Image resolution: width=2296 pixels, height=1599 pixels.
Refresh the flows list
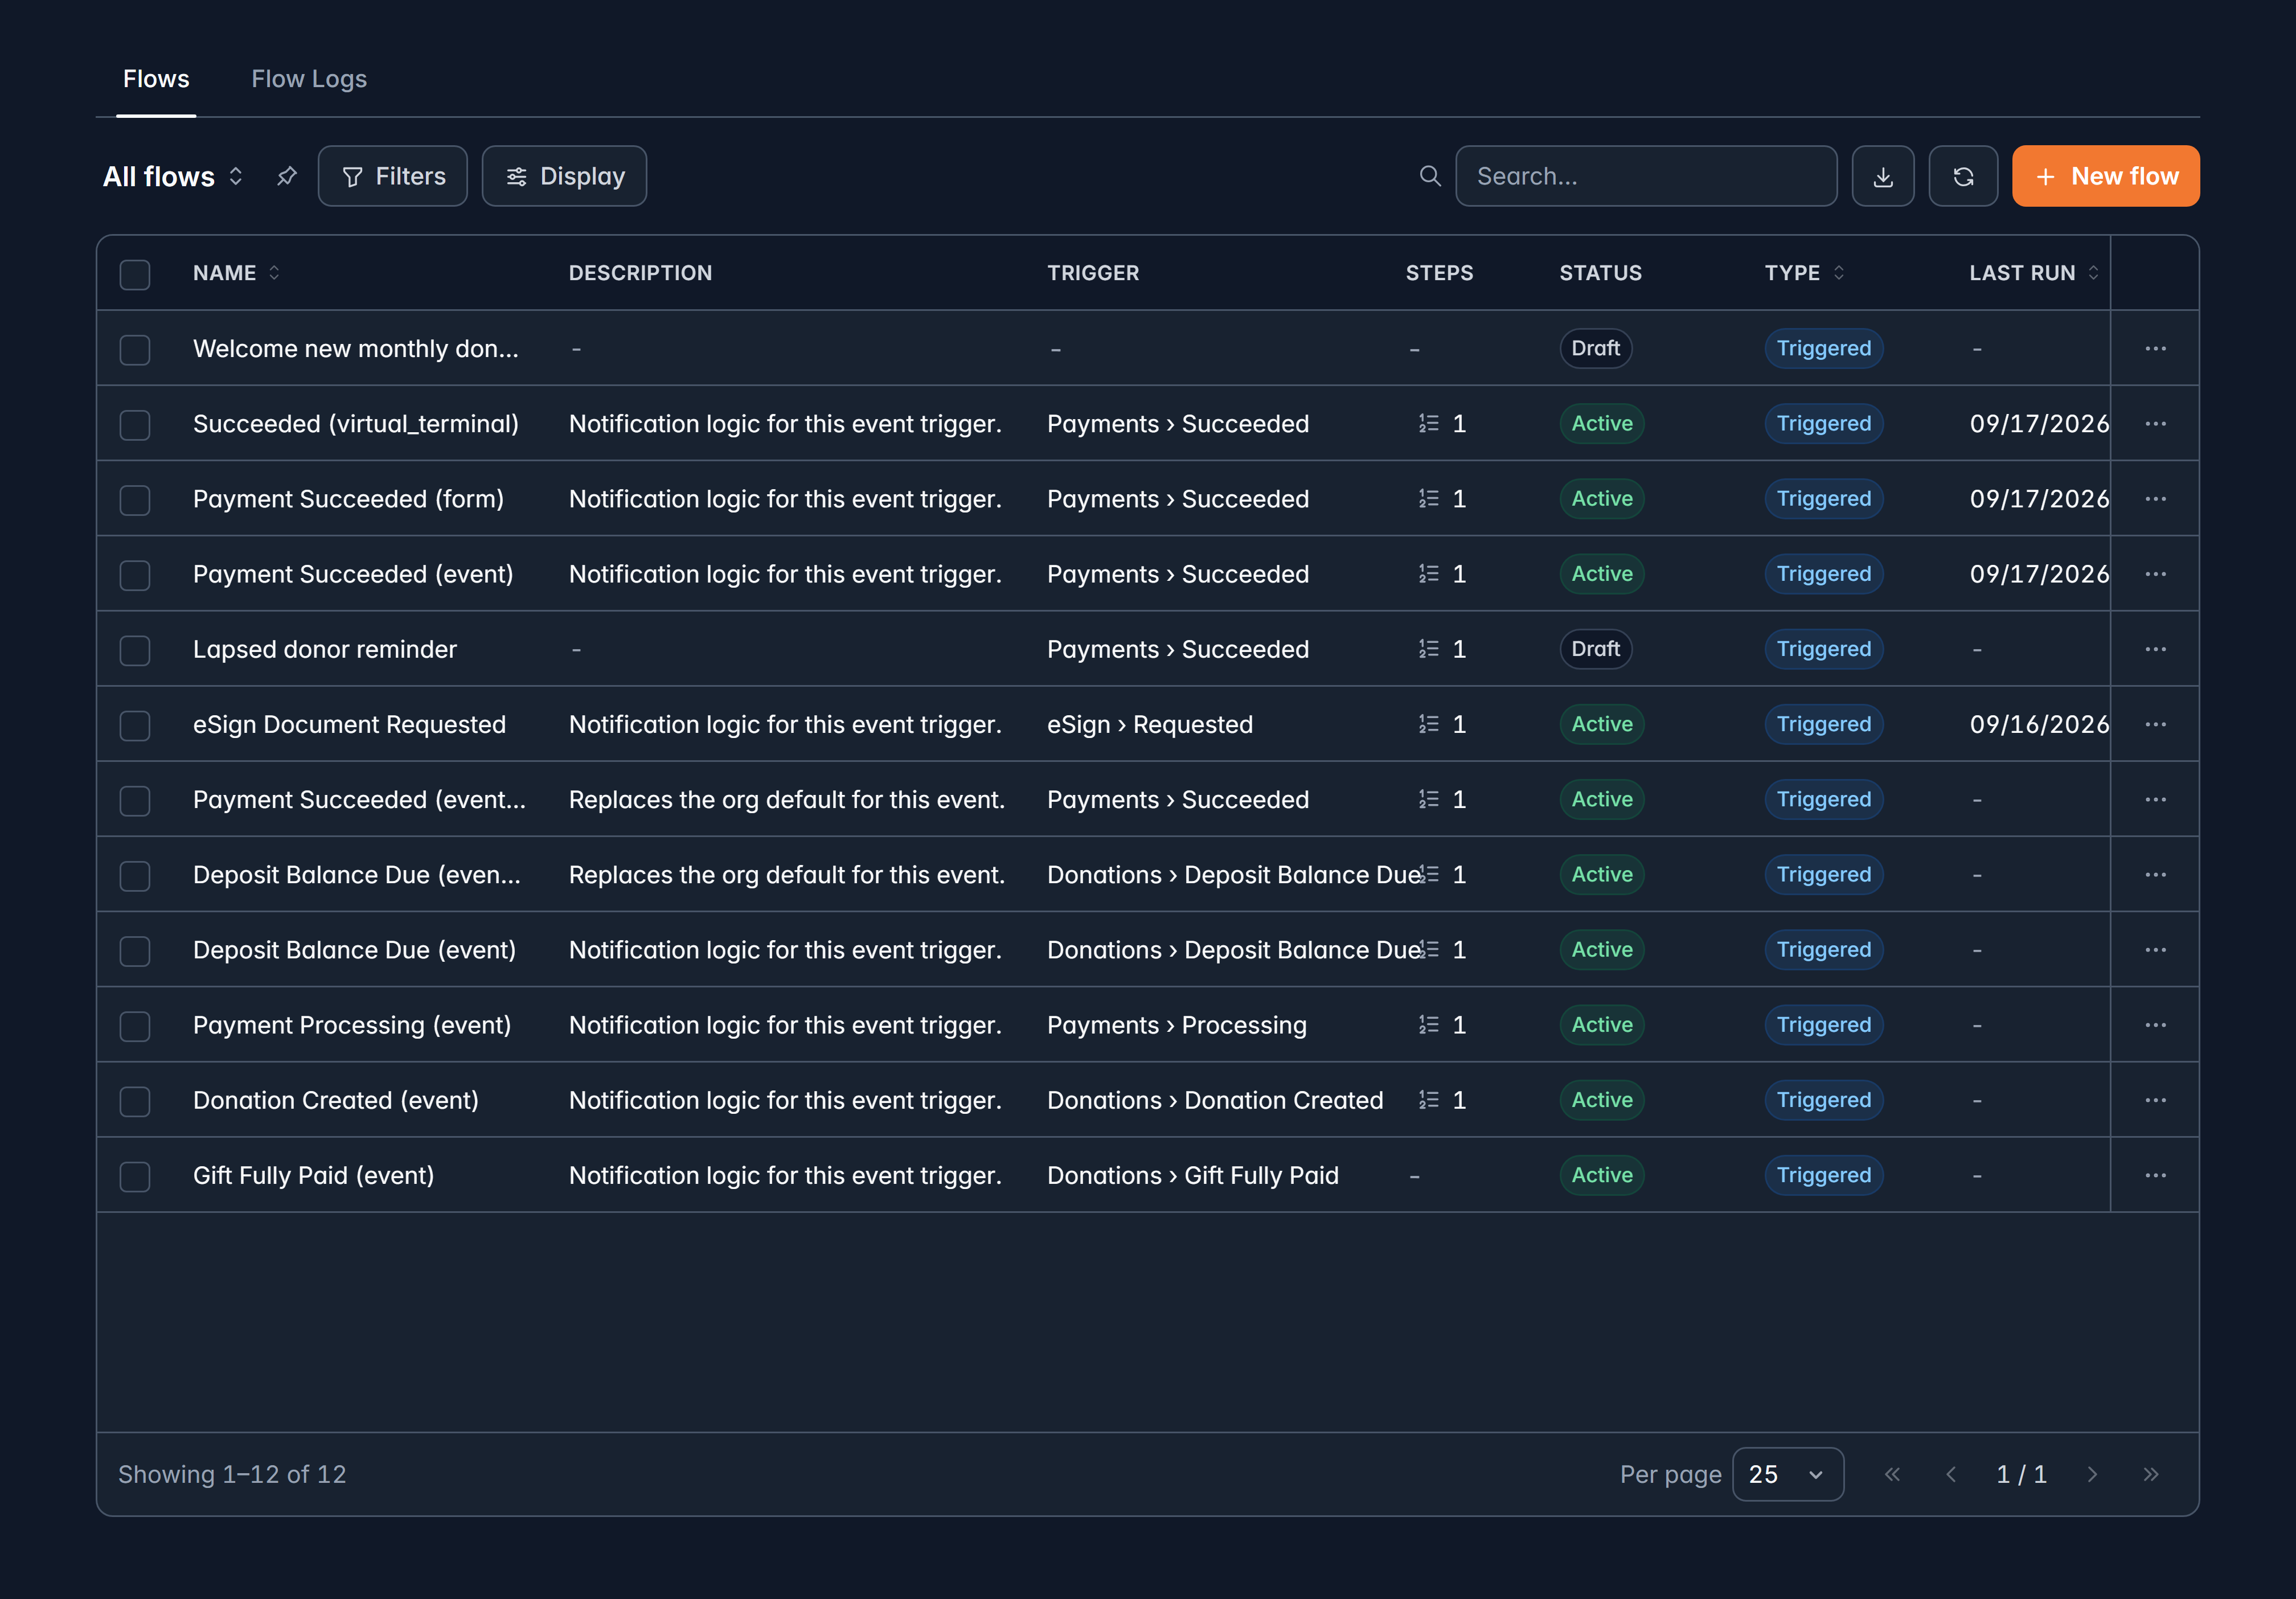point(1963,176)
